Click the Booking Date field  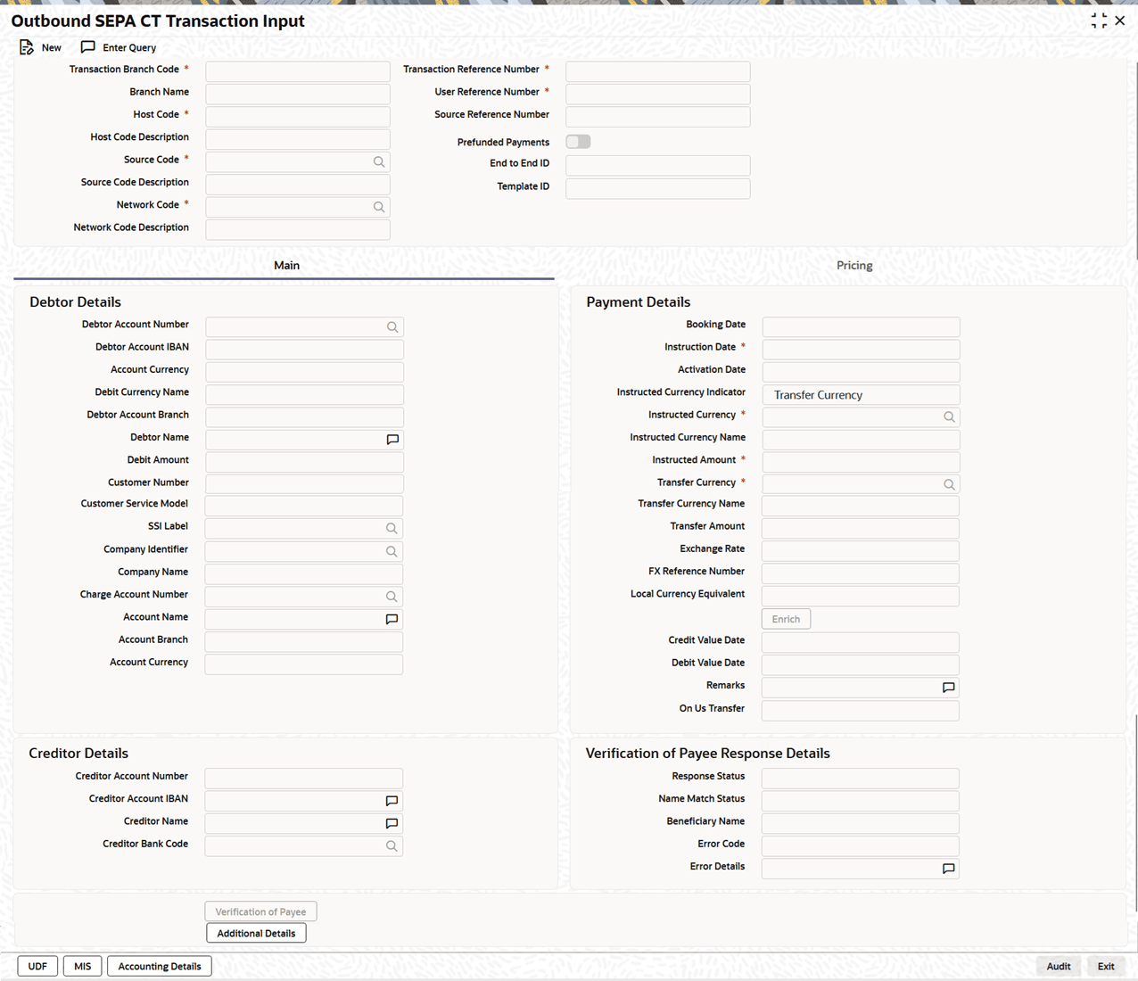(x=862, y=327)
